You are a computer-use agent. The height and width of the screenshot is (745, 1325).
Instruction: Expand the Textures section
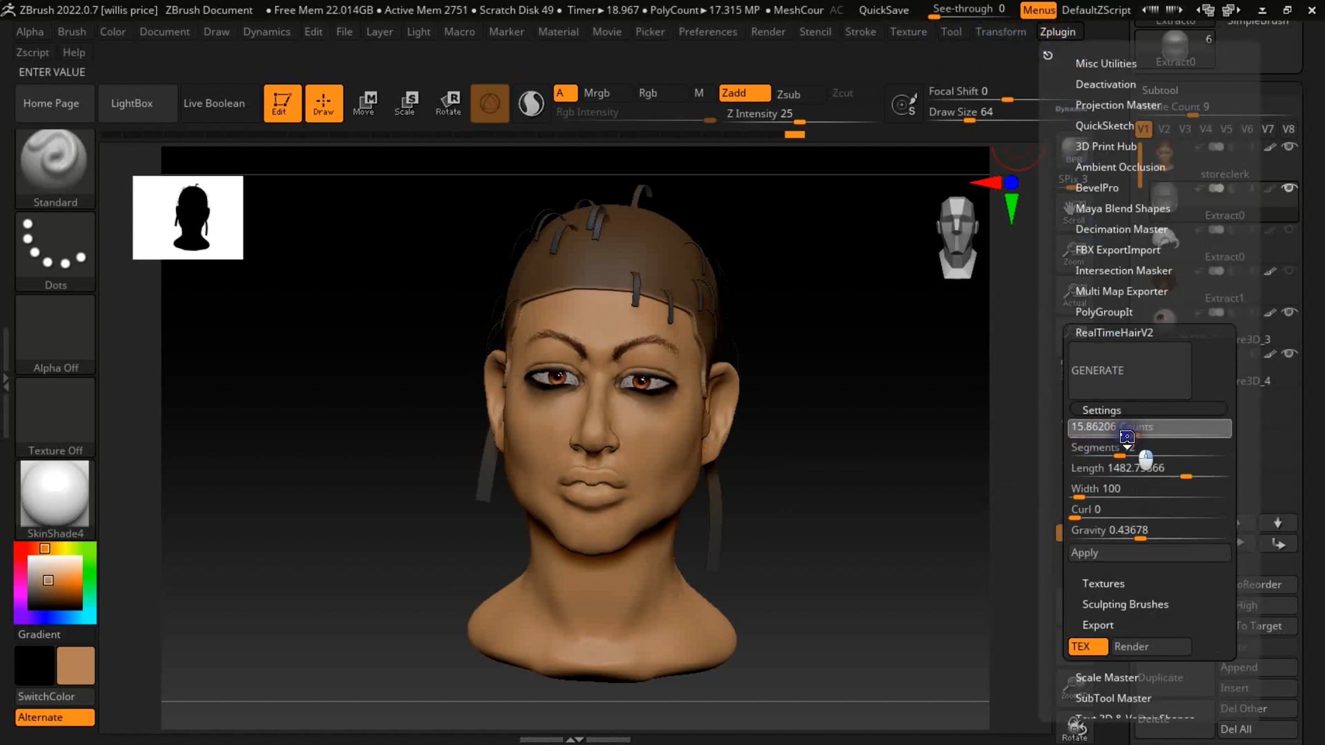pos(1103,584)
